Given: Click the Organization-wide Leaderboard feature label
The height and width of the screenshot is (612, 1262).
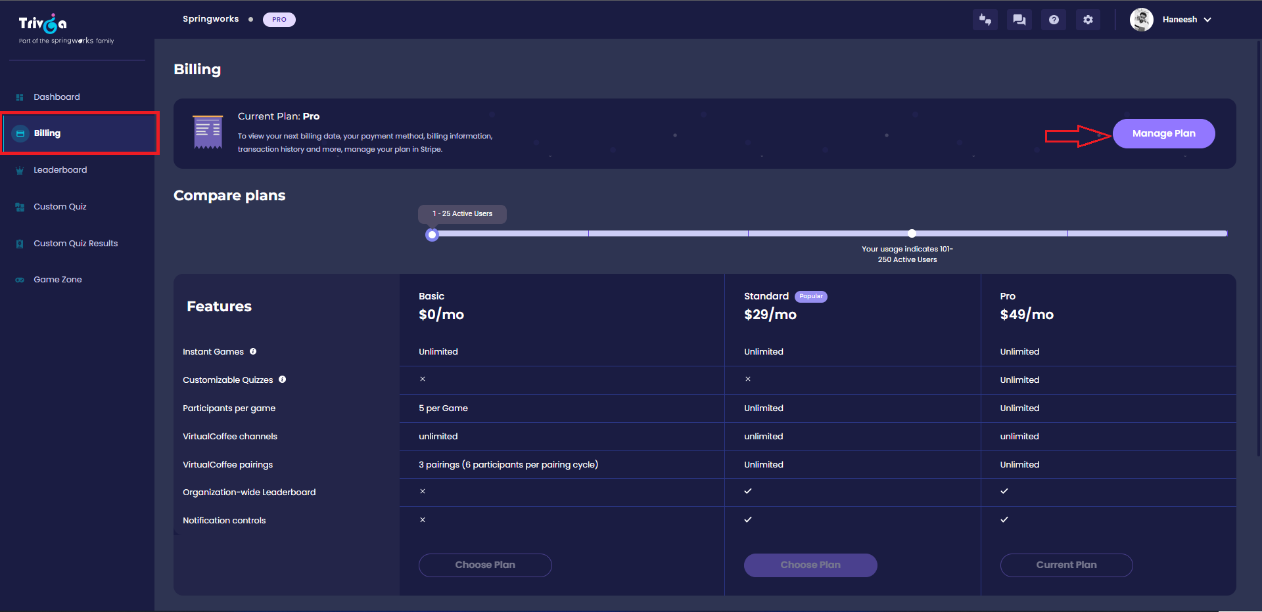Looking at the screenshot, I should click(x=249, y=492).
